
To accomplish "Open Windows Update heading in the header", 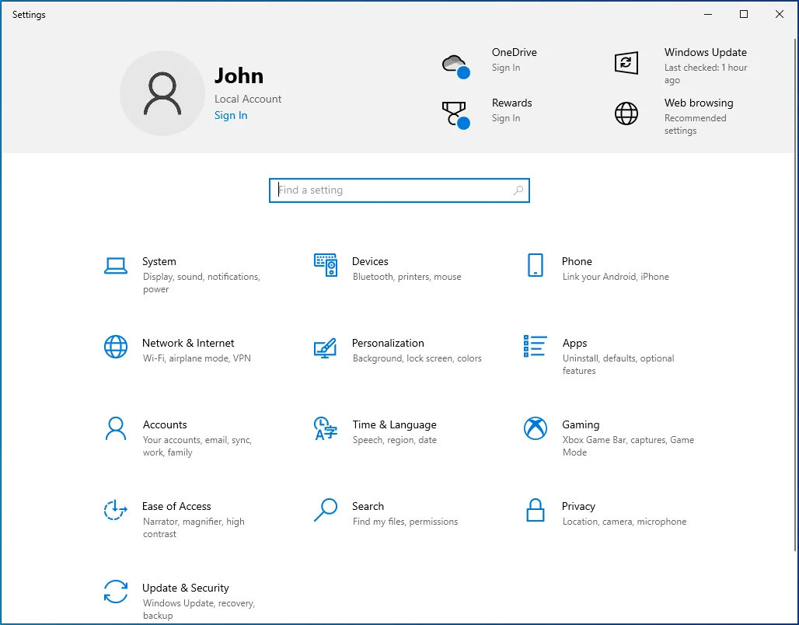I will pos(705,52).
